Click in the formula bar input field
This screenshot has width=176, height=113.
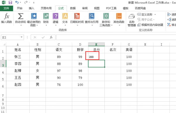pos(116,37)
